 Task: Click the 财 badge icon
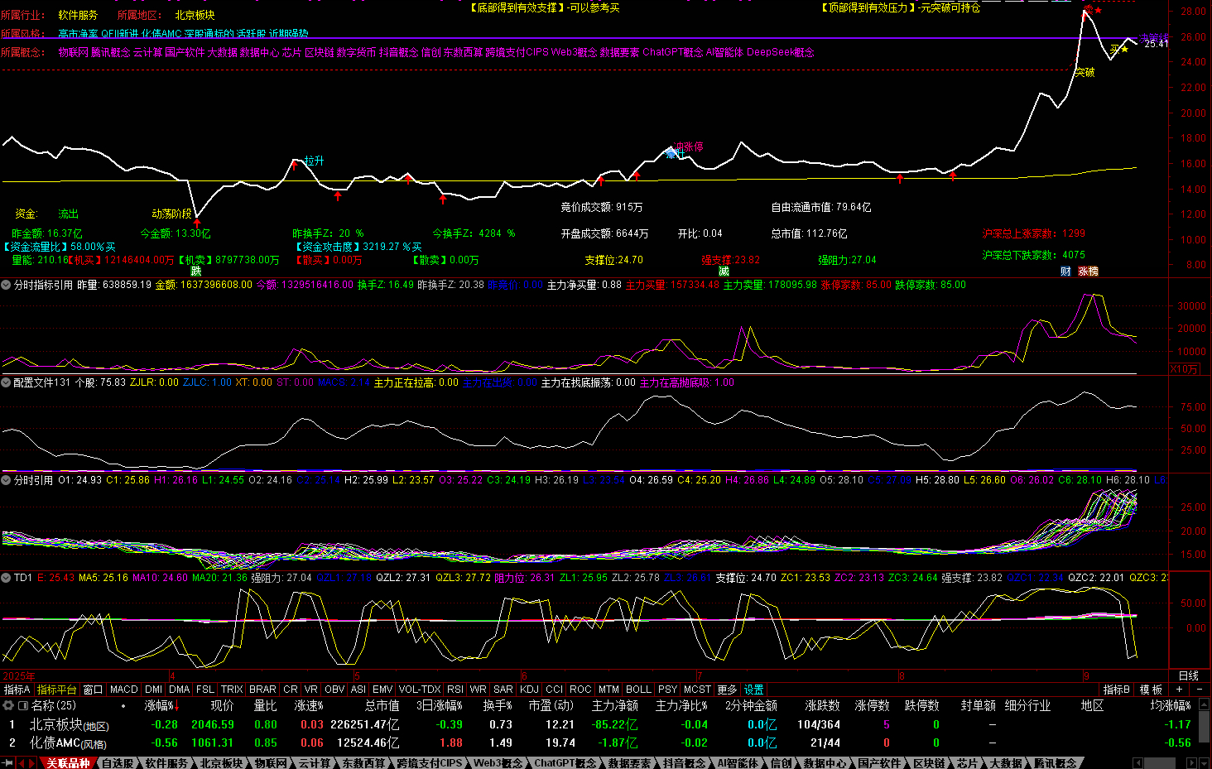tap(1065, 272)
